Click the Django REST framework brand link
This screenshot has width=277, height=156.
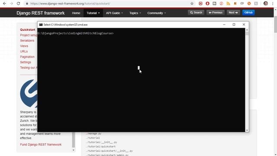click(40, 13)
